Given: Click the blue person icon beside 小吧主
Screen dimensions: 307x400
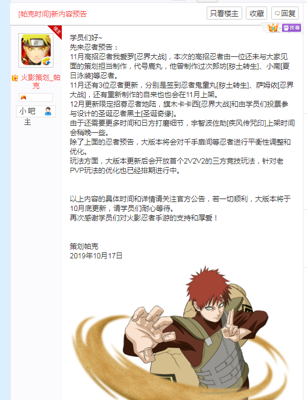Looking at the screenshot, I should click(x=48, y=111).
